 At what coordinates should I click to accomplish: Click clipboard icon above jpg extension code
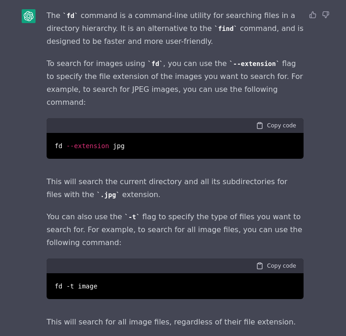pos(260,126)
